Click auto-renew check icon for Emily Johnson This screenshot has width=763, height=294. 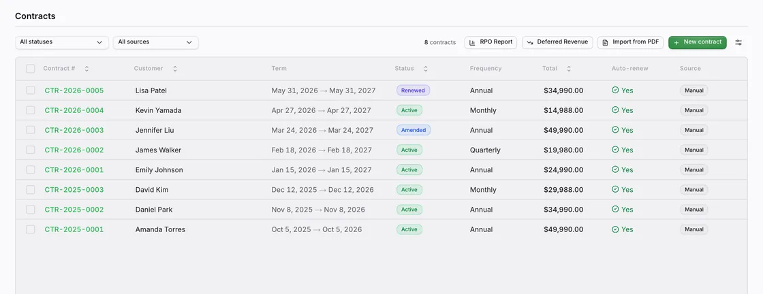coord(615,169)
